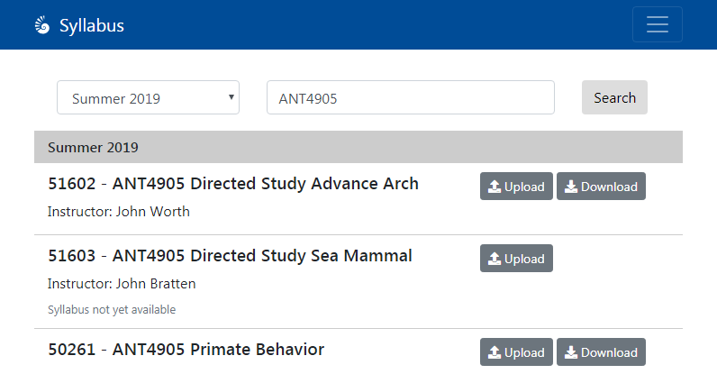Screen dimensions: 717x374
Task: Open the Summer 2019 term dropdown
Action: point(148,97)
